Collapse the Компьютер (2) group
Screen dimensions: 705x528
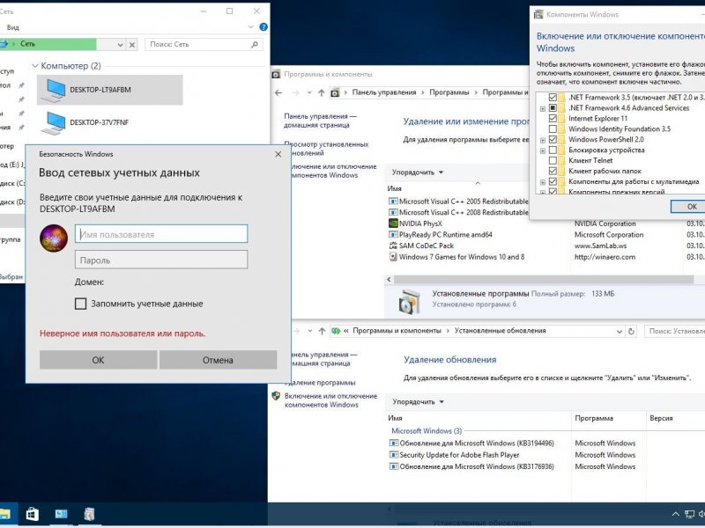point(35,66)
